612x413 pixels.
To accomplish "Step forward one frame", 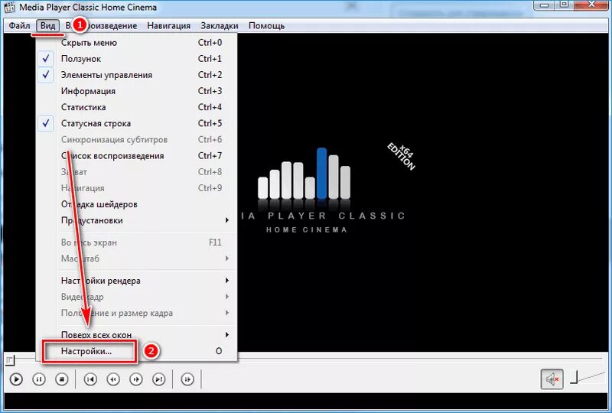I will click(187, 379).
